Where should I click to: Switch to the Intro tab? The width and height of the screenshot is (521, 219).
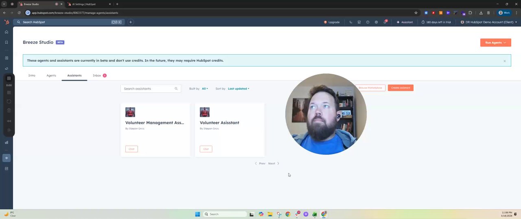tap(32, 75)
